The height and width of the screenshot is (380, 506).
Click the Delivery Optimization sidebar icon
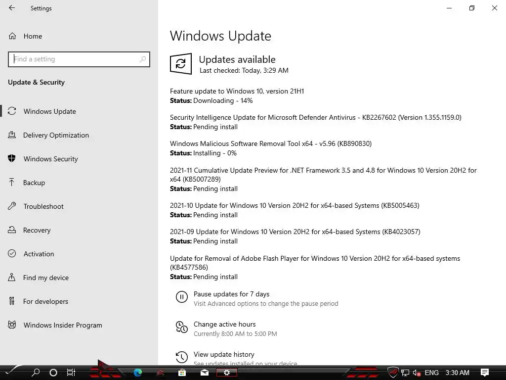12,135
